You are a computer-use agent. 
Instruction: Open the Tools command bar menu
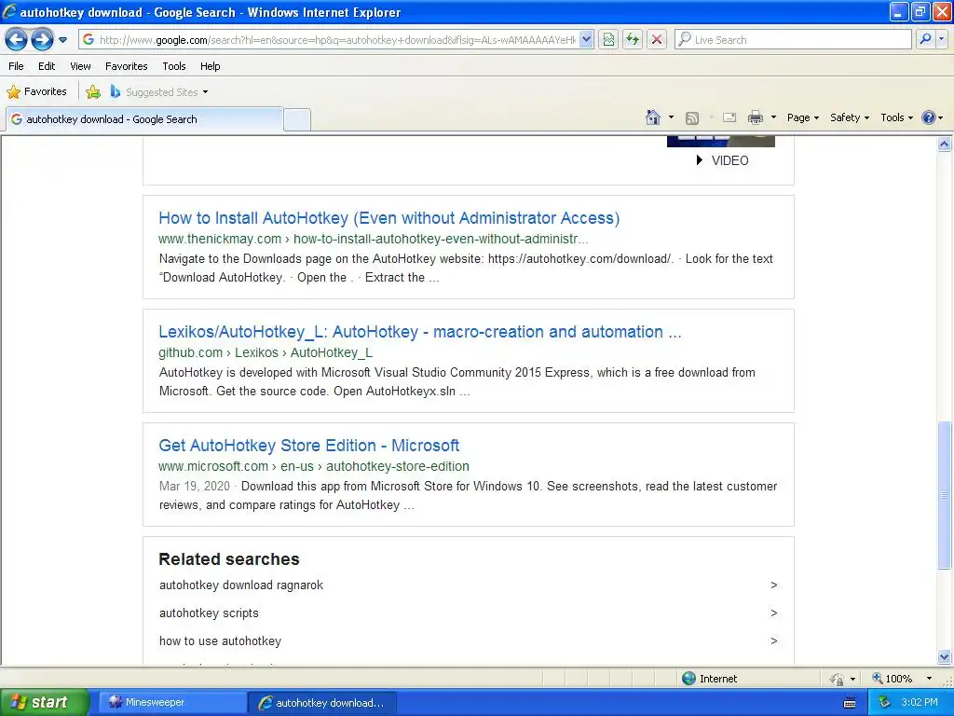[897, 118]
